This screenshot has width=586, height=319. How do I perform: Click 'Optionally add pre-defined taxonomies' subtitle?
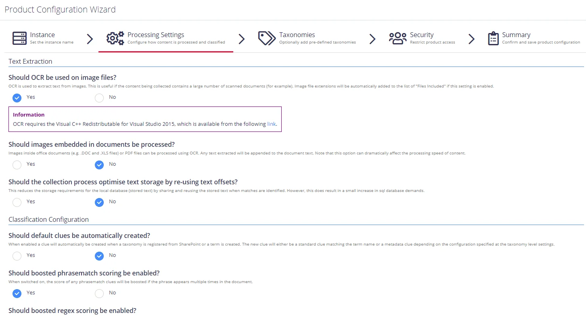318,42
